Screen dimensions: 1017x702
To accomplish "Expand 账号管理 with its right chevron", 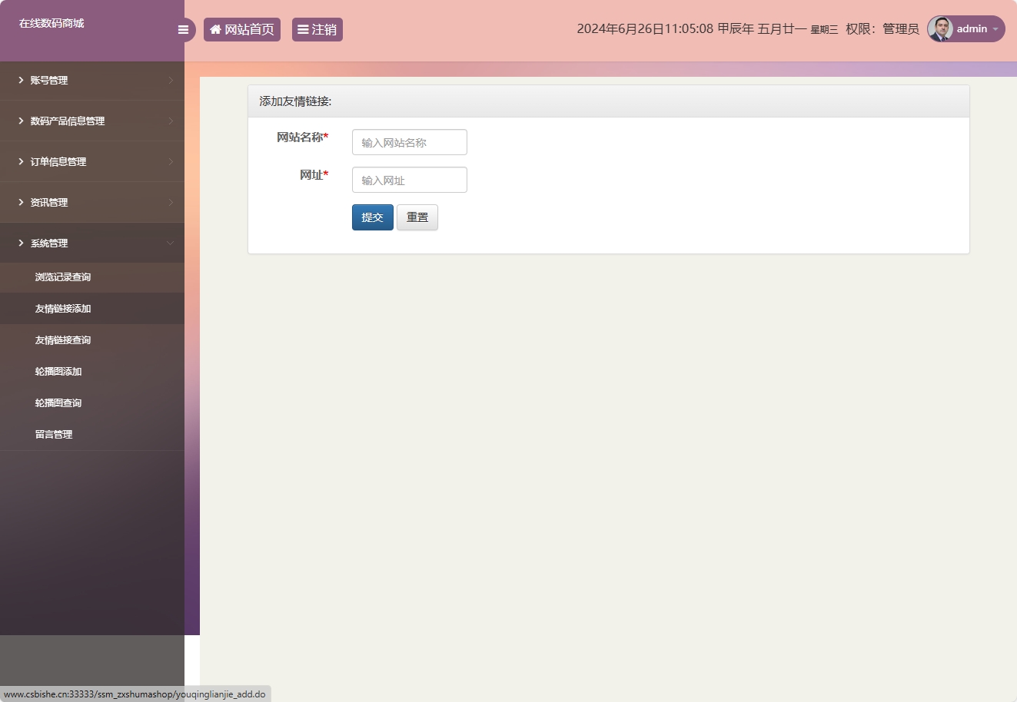I will [171, 80].
